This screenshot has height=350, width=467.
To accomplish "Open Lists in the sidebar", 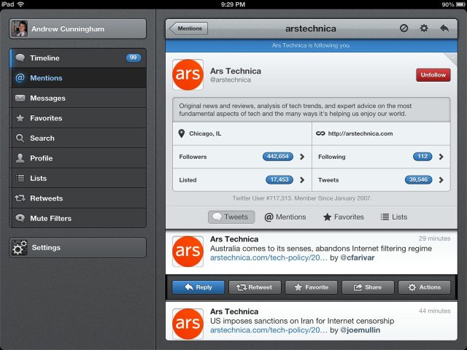I will [78, 178].
